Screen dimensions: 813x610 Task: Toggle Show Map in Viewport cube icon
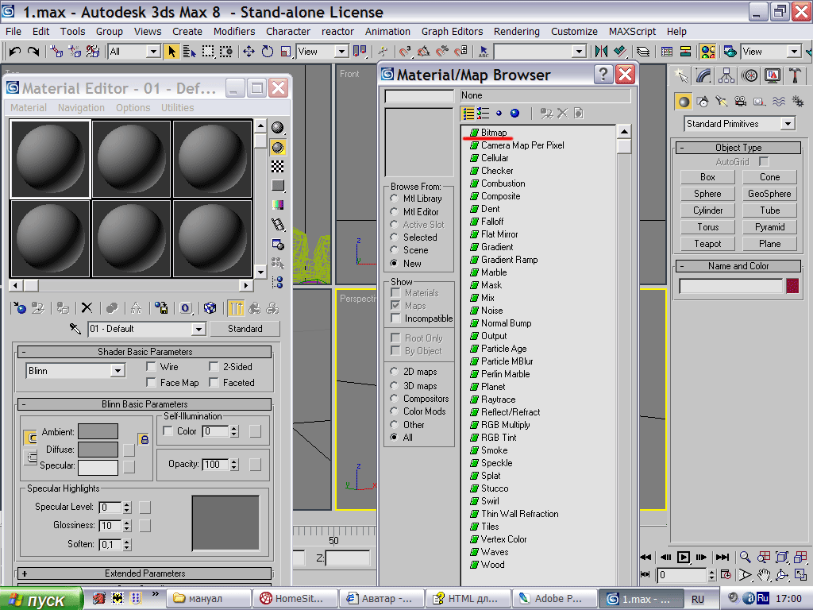tap(210, 308)
